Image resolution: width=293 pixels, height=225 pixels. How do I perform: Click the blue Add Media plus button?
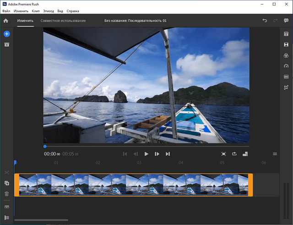click(6, 34)
